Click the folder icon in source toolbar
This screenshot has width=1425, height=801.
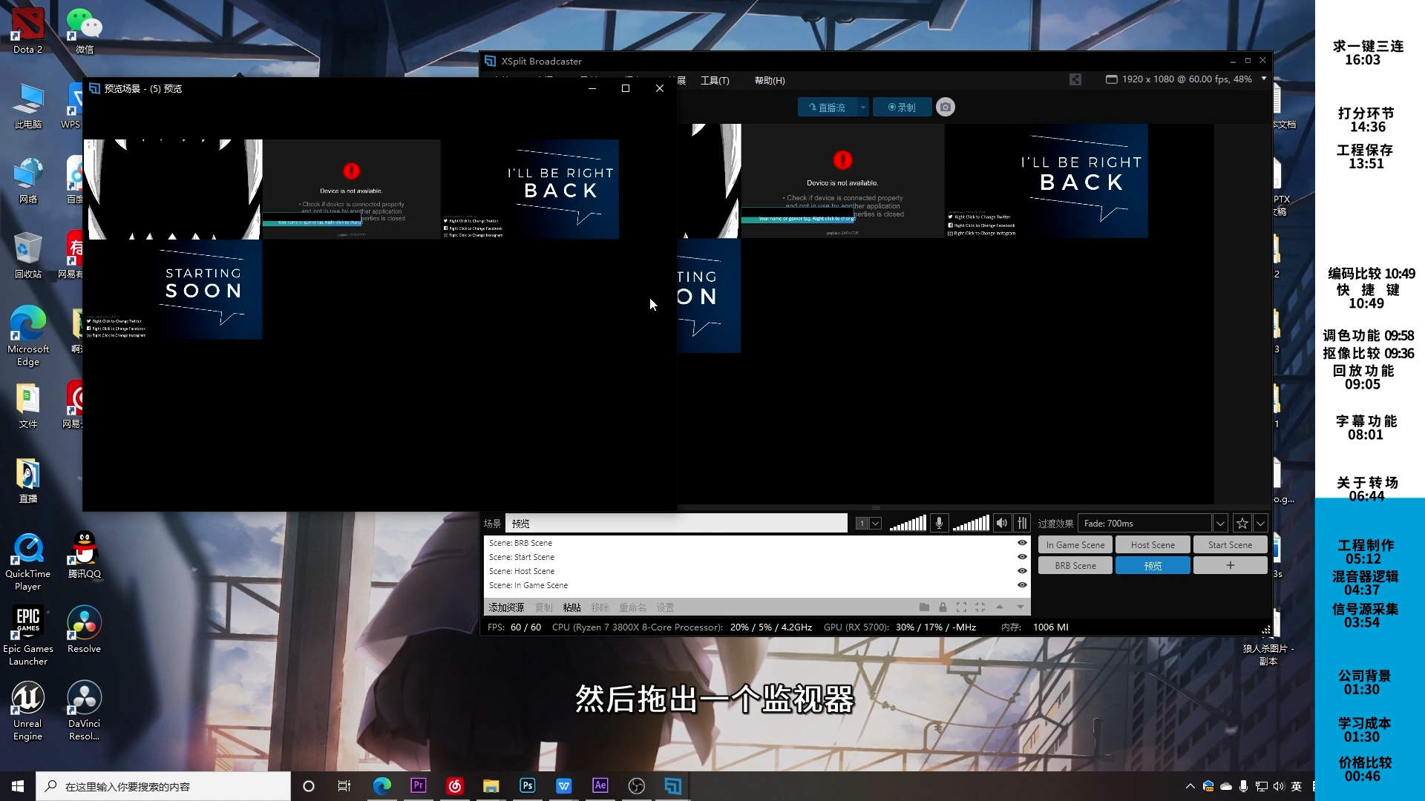[925, 607]
